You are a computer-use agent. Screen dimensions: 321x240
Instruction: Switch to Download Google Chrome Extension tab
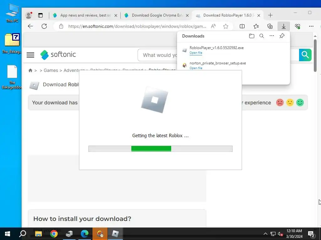pos(157,15)
